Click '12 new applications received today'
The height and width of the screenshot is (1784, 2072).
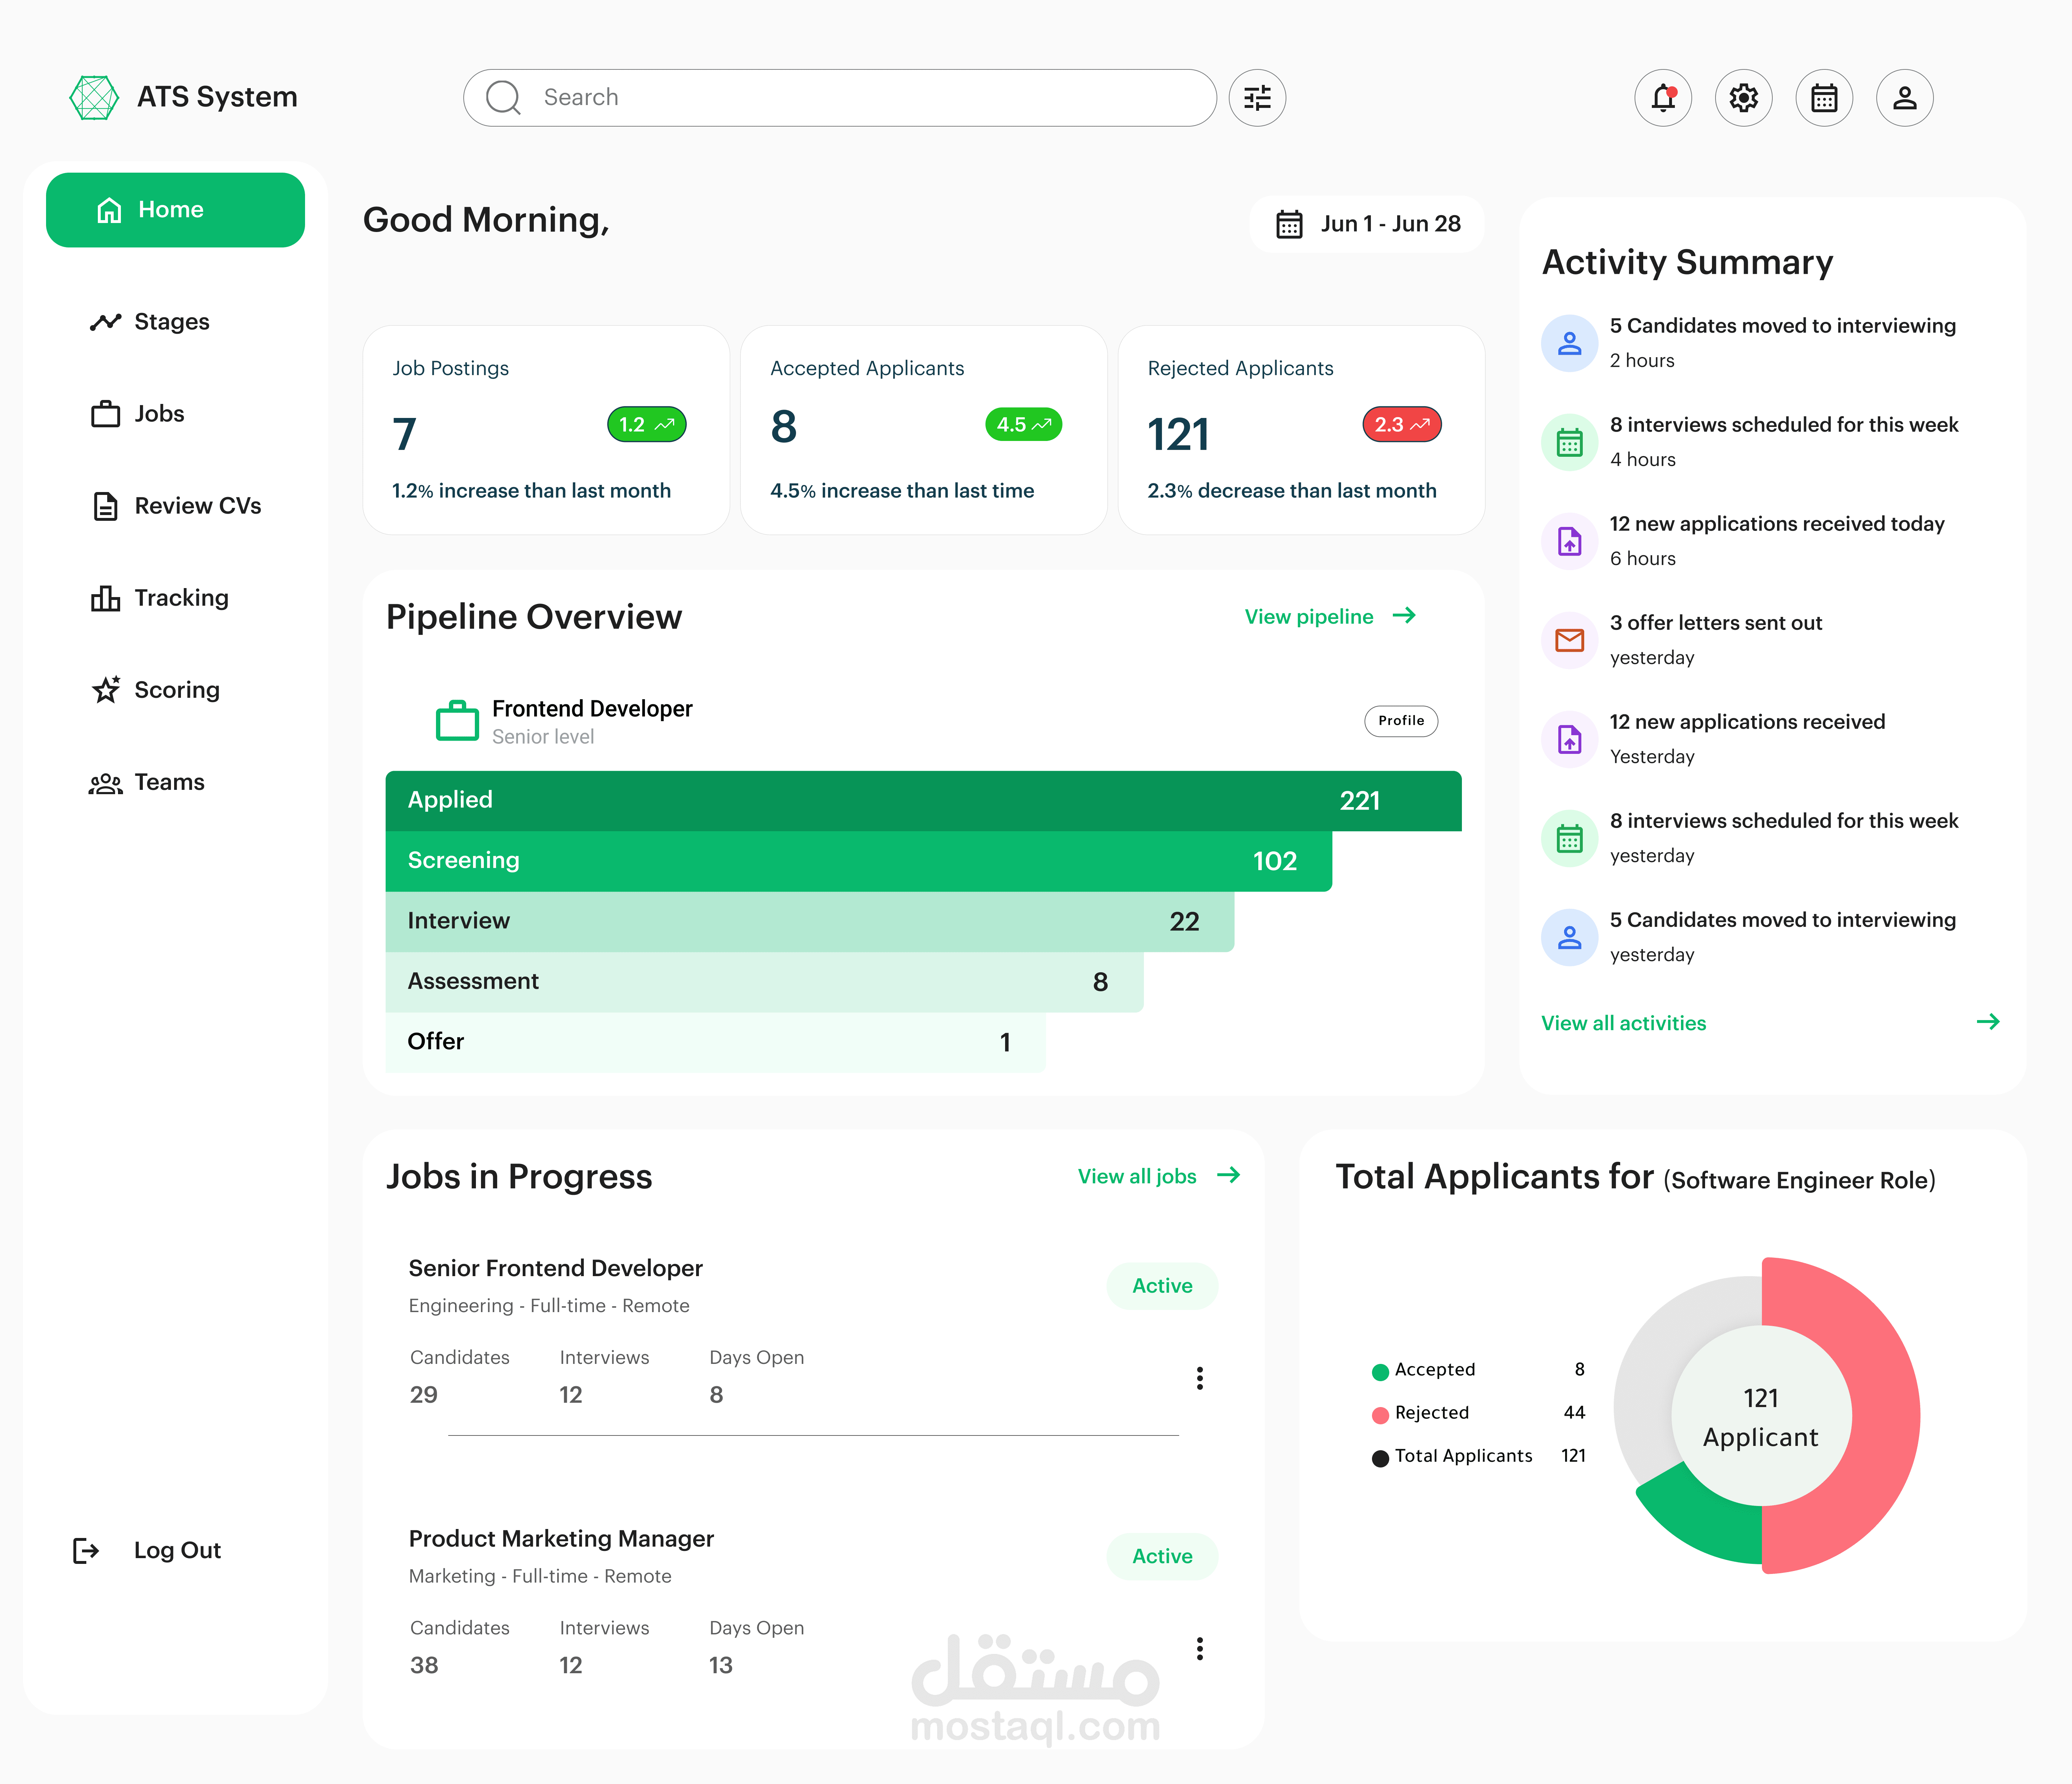tap(1777, 524)
